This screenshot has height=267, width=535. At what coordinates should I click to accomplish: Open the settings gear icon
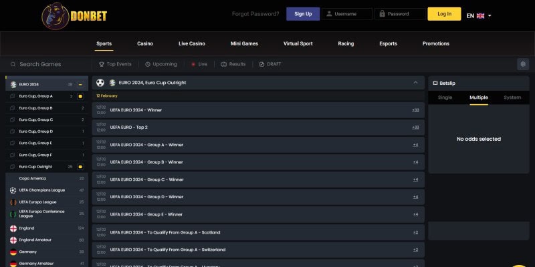pos(523,64)
